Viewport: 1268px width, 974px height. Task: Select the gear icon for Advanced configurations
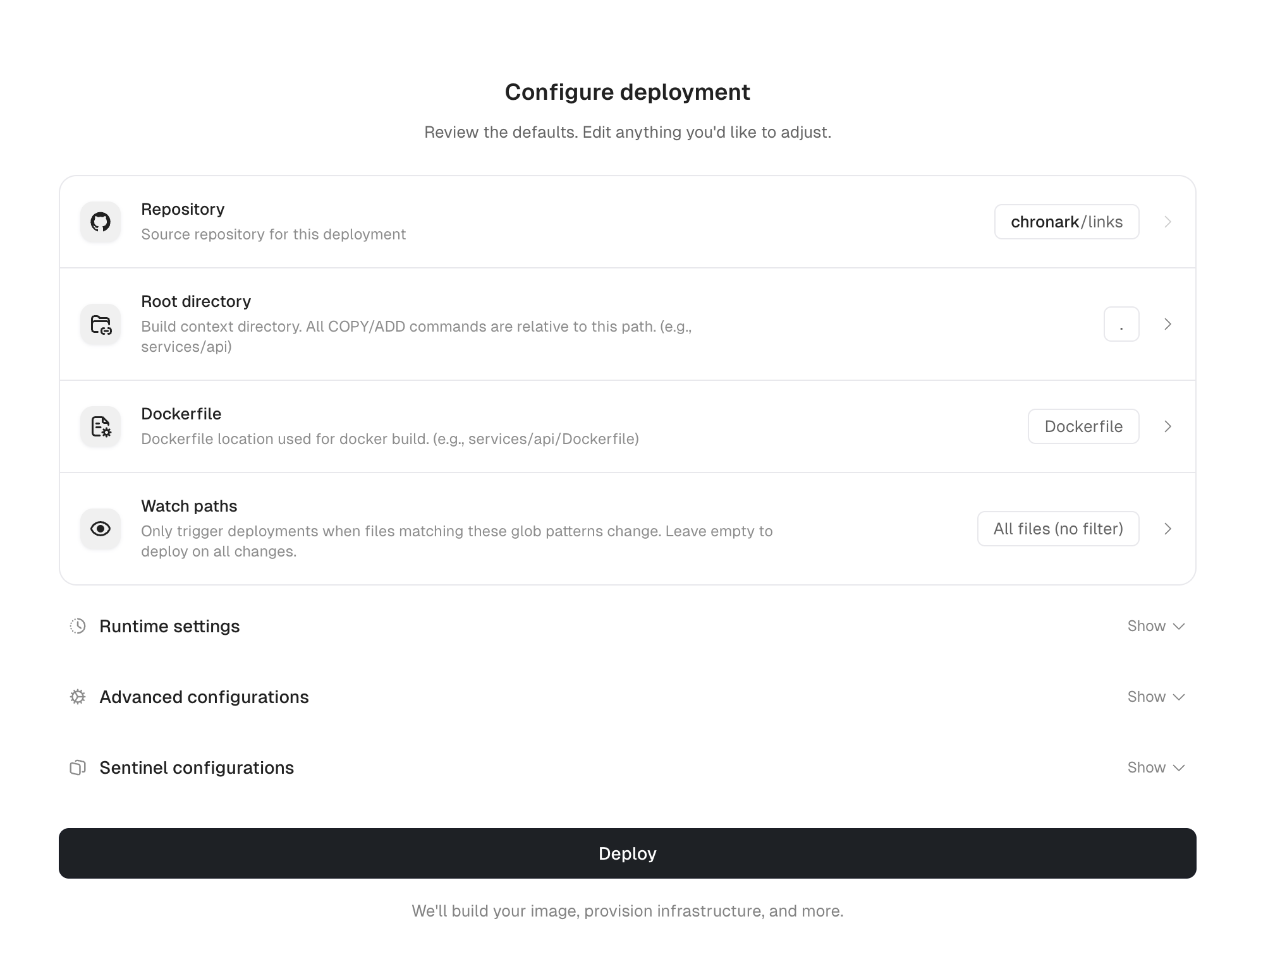[x=77, y=697]
